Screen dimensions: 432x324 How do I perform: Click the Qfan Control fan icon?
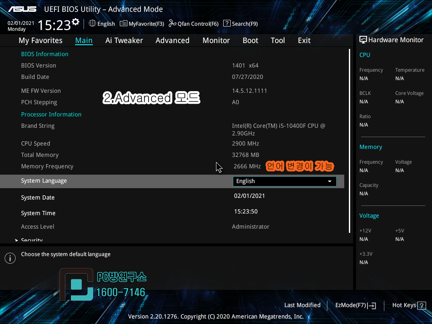[172, 24]
